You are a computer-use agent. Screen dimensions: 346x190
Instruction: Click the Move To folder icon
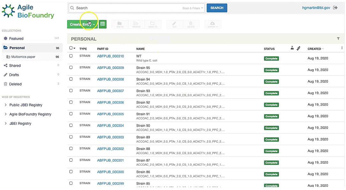153,24
